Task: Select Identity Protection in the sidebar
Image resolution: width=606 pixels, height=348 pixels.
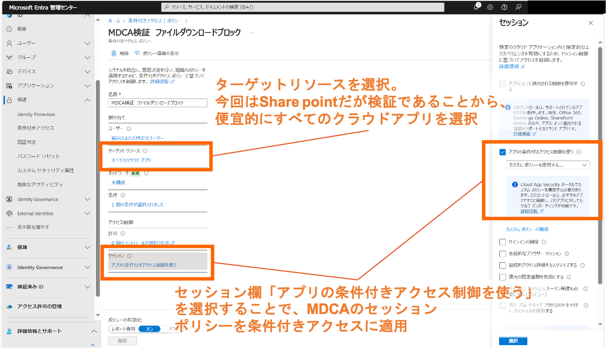Action: (x=36, y=114)
